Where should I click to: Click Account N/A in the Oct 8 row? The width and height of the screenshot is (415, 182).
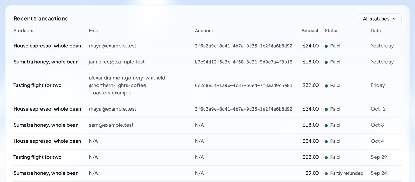[199, 125]
